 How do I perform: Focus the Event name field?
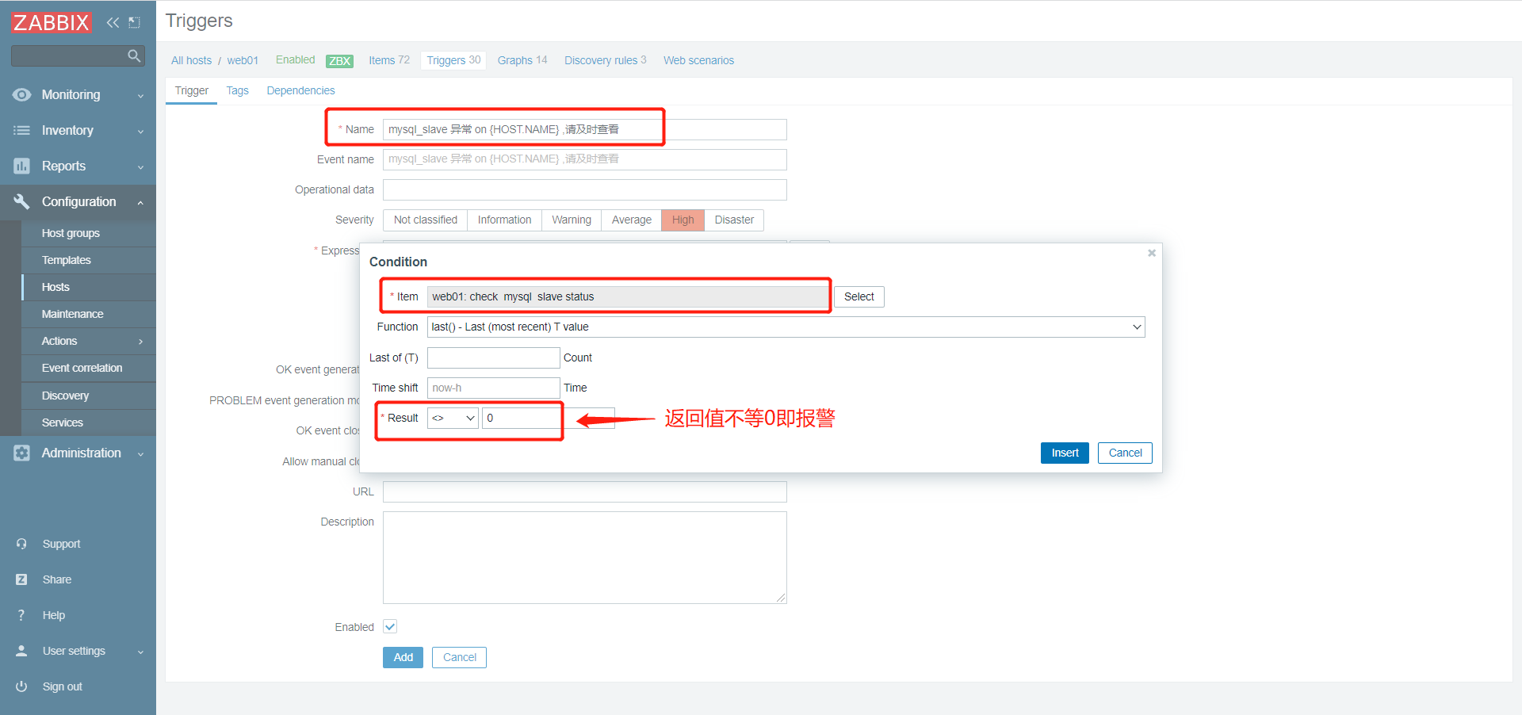coord(585,159)
